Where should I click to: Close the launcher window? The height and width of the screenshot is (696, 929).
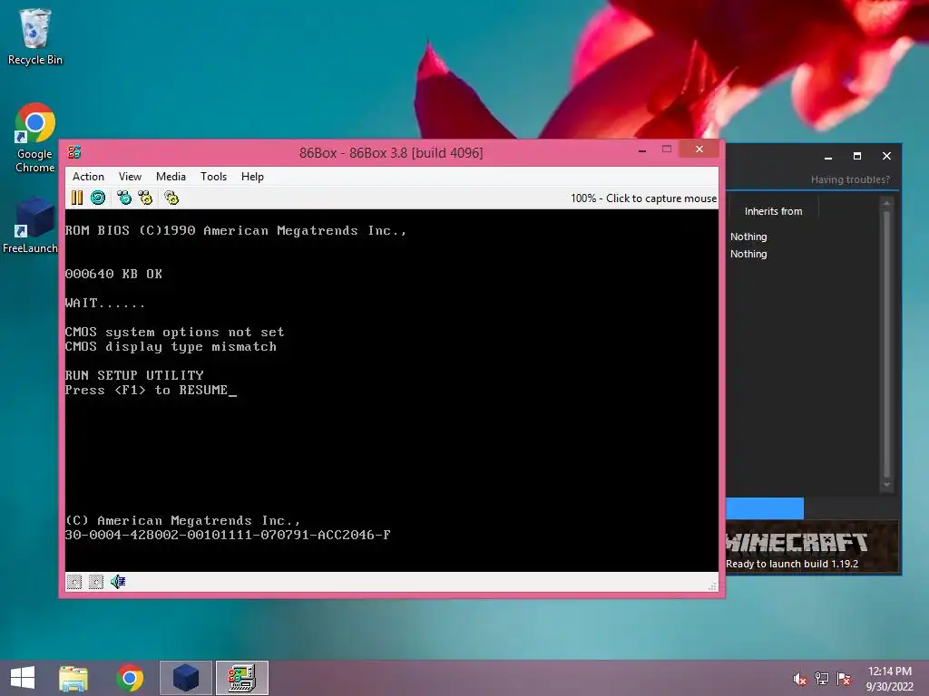click(886, 156)
